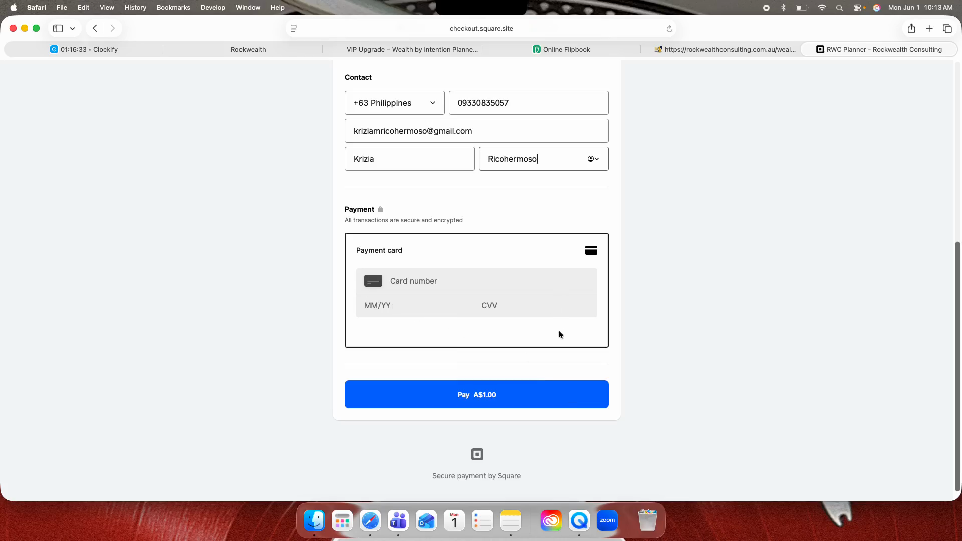Open Reminders in the Dock

pyautogui.click(x=483, y=521)
